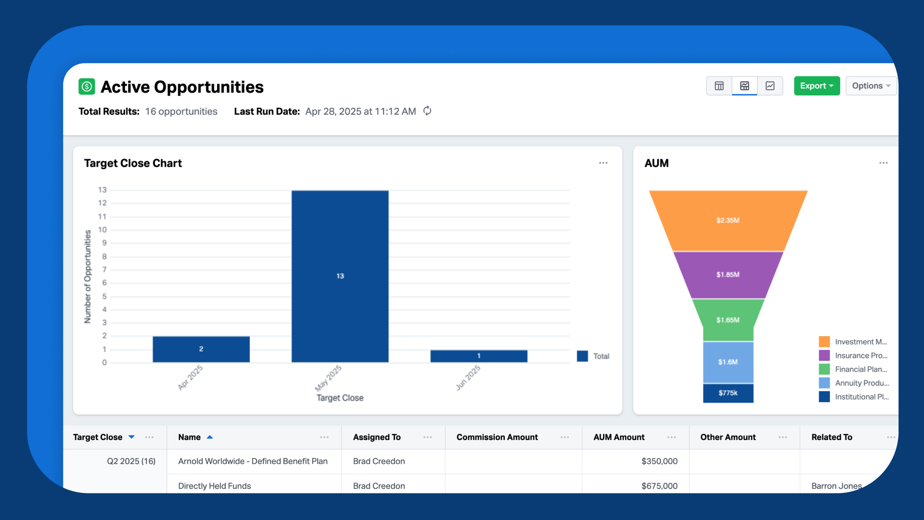The height and width of the screenshot is (520, 924).
Task: Toggle the Total series in legend
Action: [x=593, y=356]
